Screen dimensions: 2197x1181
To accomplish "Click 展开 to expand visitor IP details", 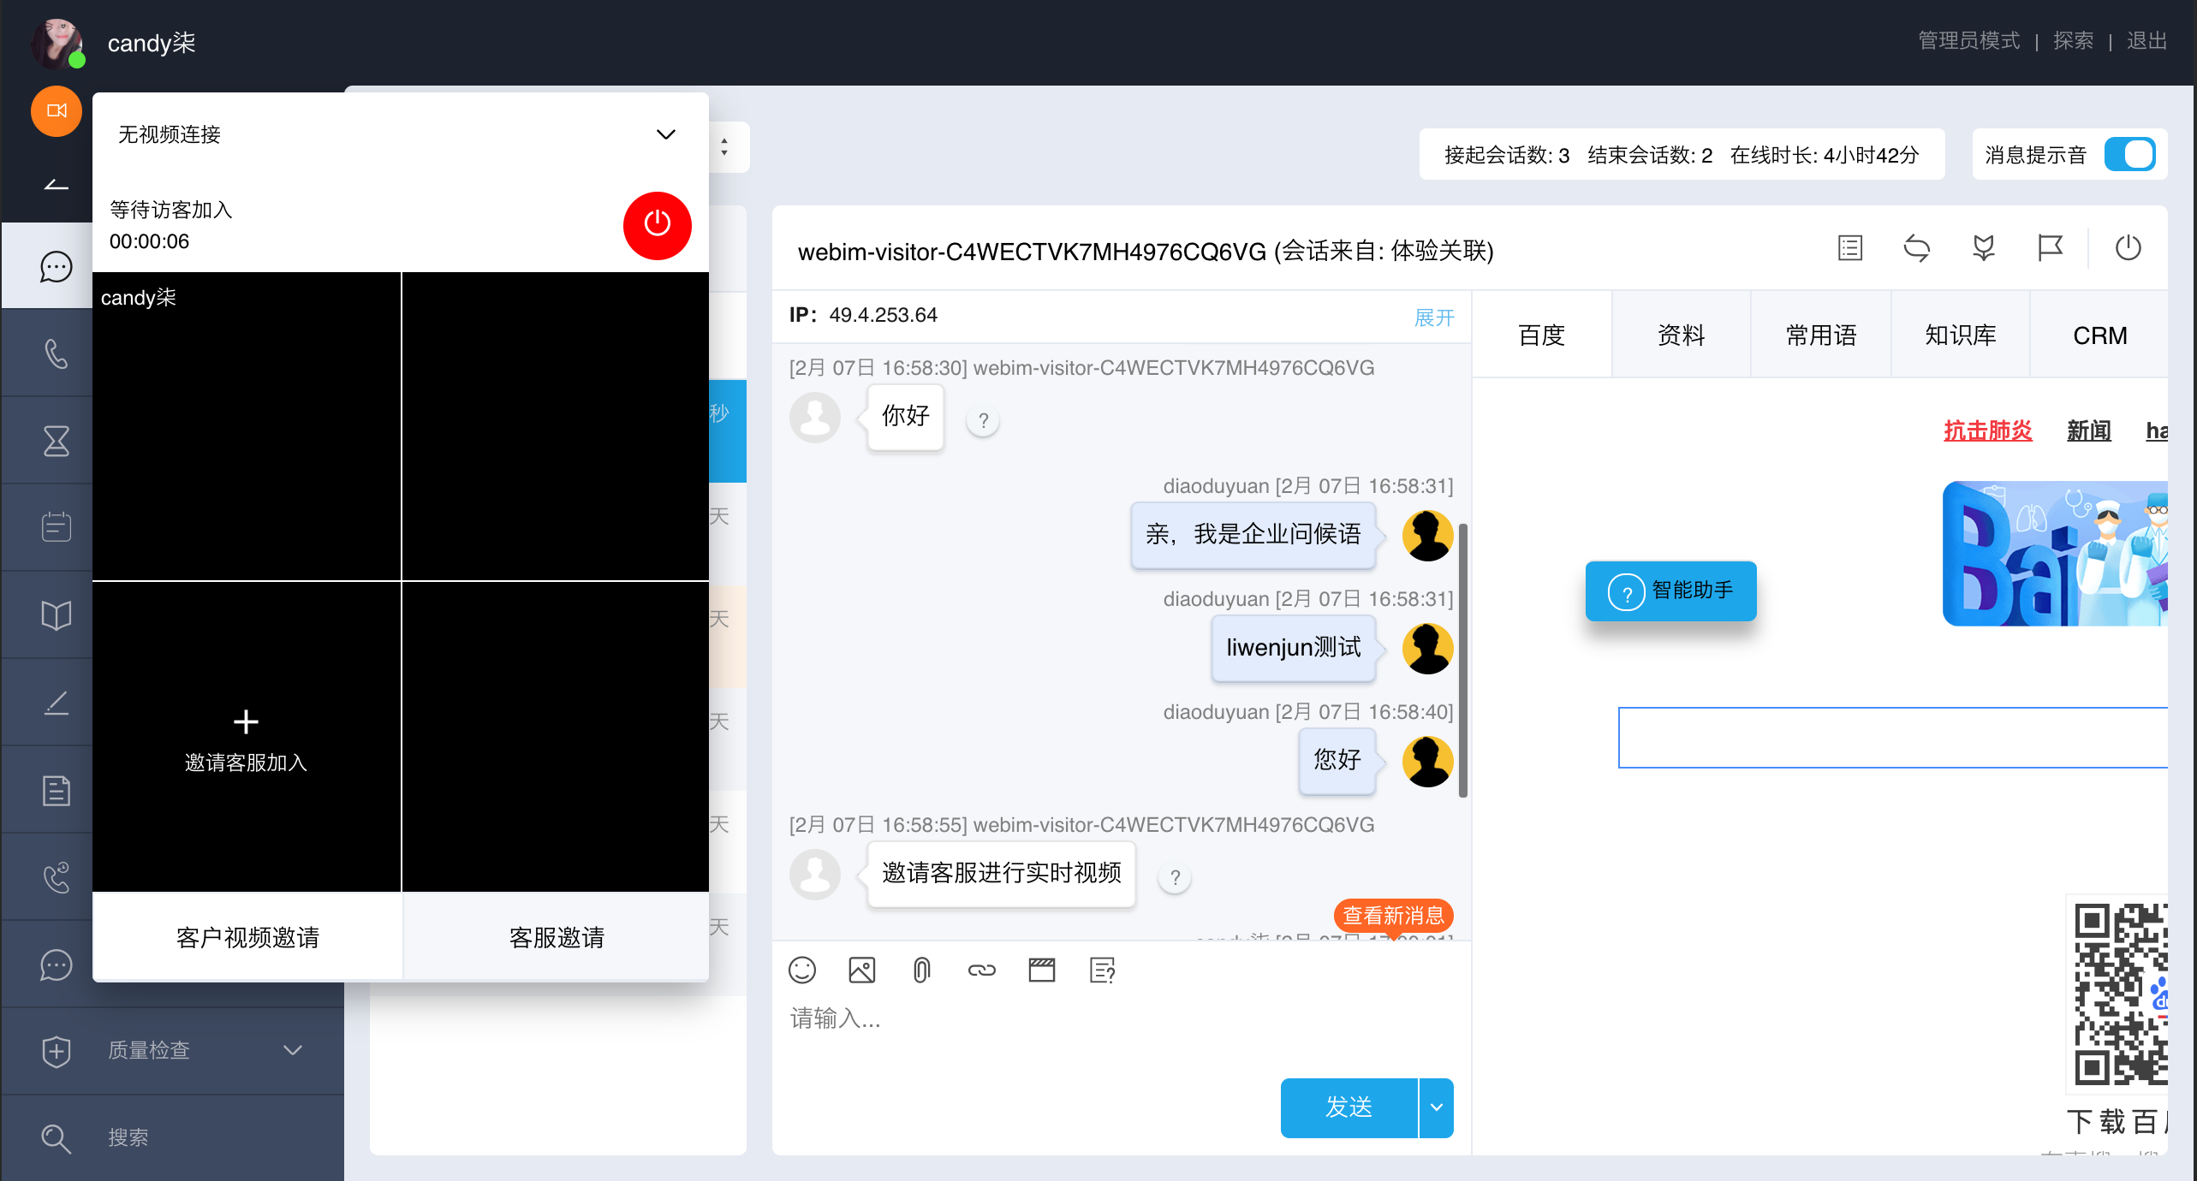I will 1434,317.
